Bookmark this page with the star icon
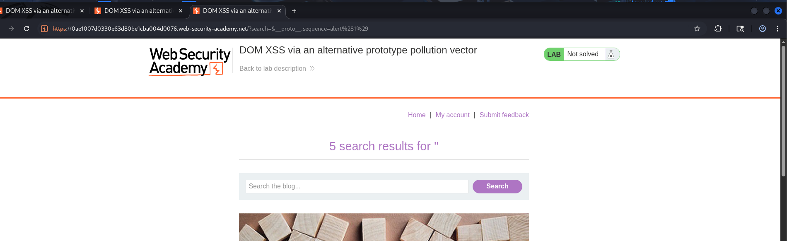The image size is (787, 241). [x=697, y=29]
